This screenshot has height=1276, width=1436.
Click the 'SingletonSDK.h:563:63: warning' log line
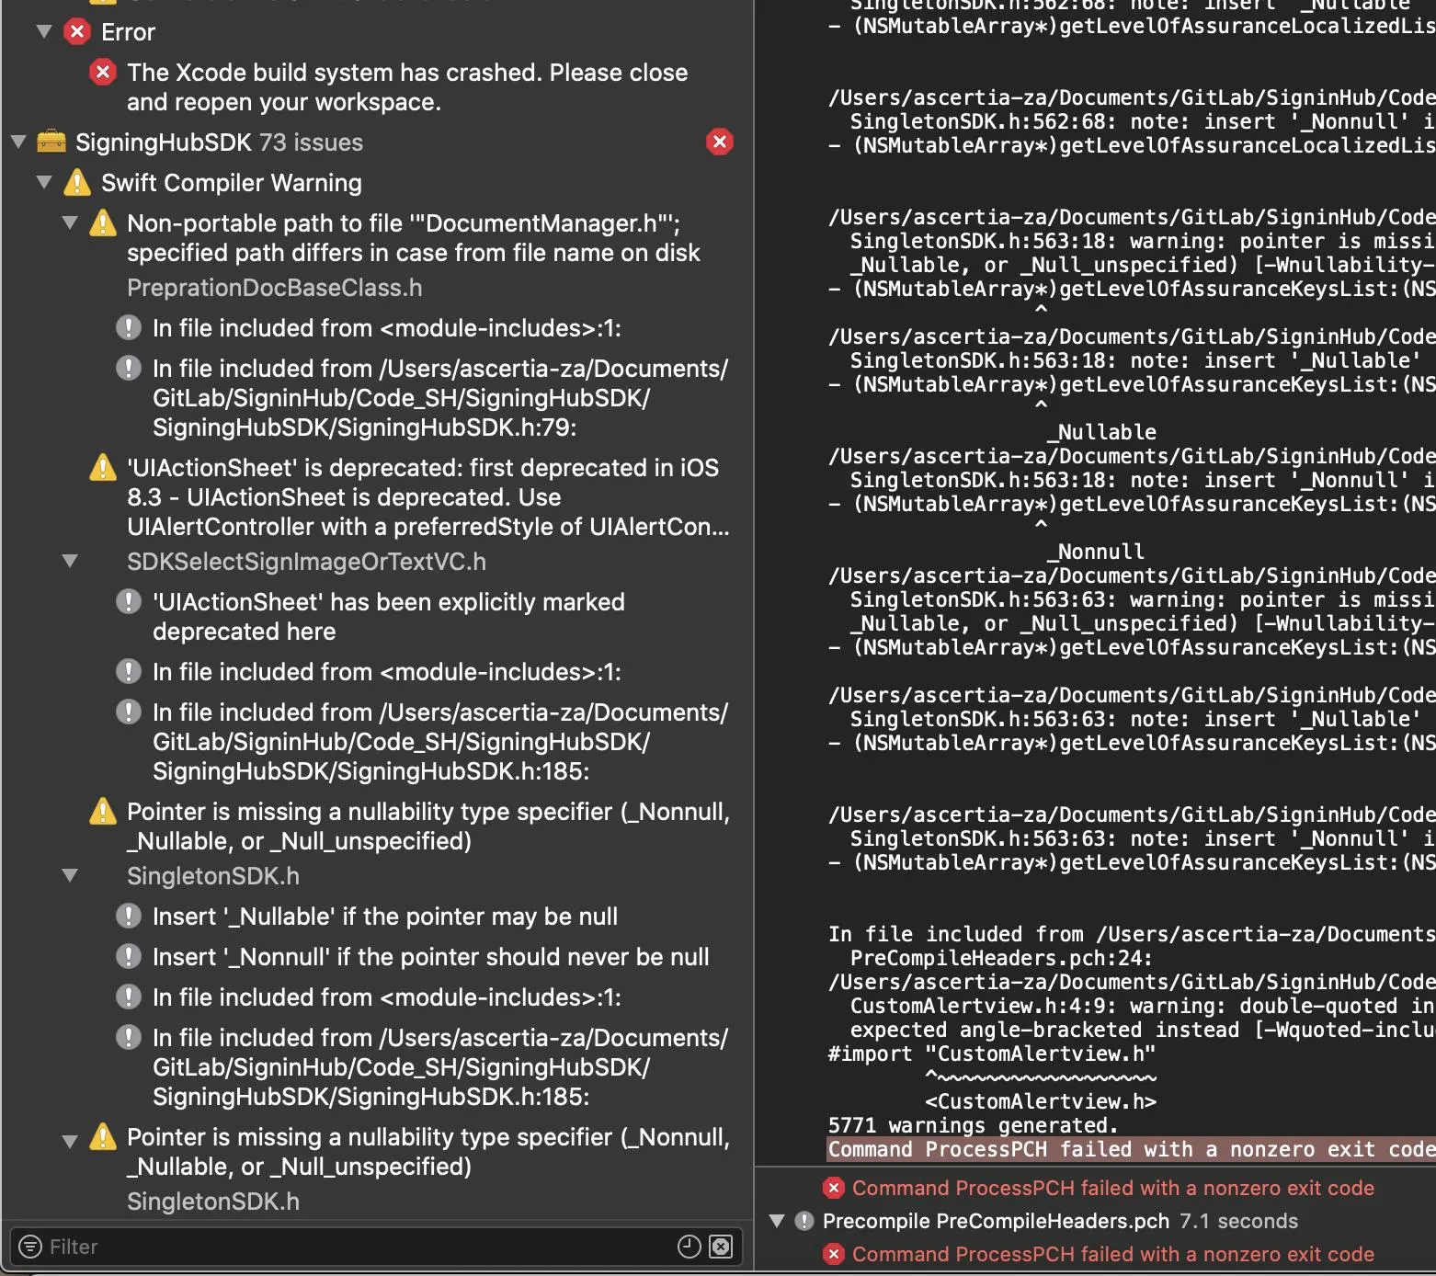(1143, 599)
